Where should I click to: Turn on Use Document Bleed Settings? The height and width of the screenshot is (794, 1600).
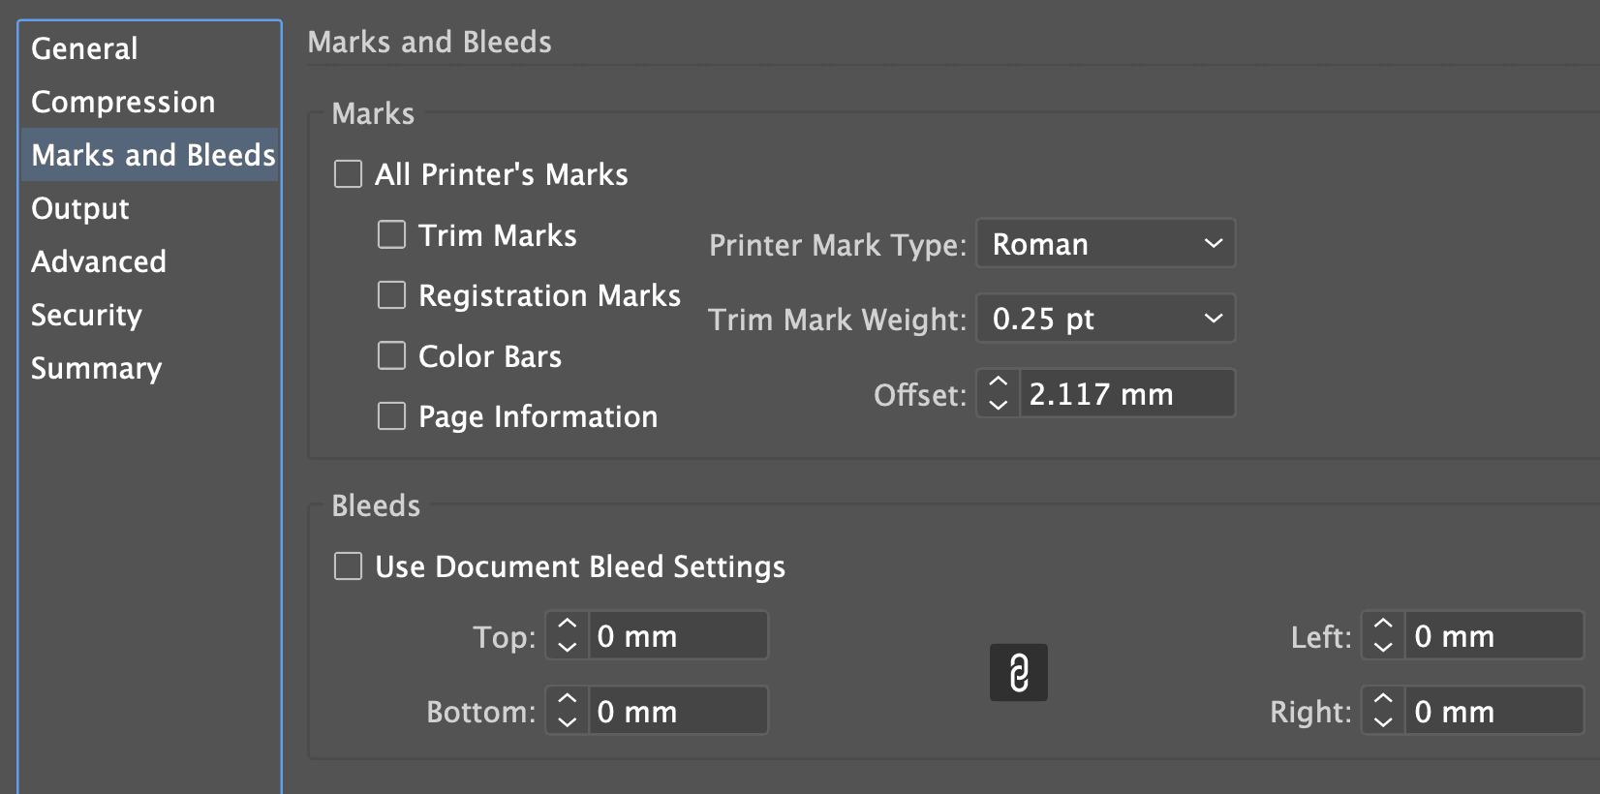tap(348, 566)
